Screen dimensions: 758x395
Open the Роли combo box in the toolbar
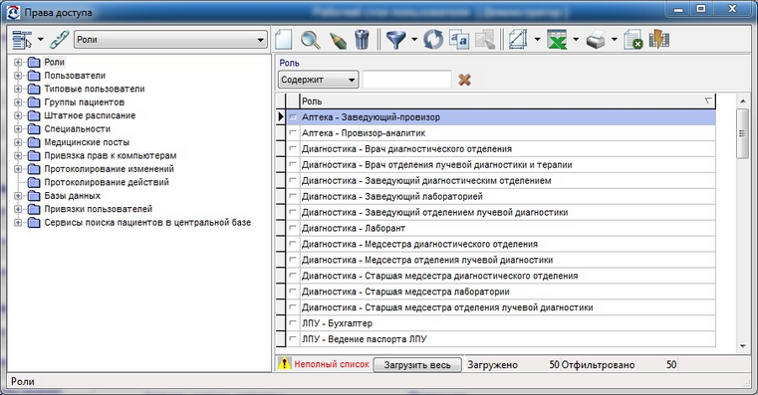tap(170, 40)
